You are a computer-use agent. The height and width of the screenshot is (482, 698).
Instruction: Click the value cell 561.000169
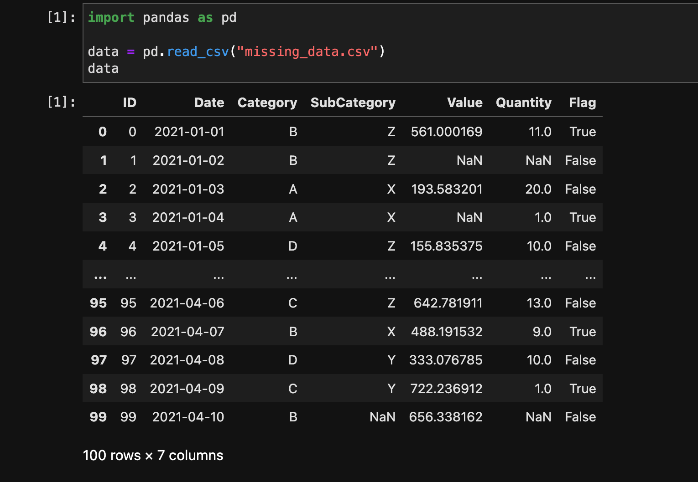(x=447, y=132)
